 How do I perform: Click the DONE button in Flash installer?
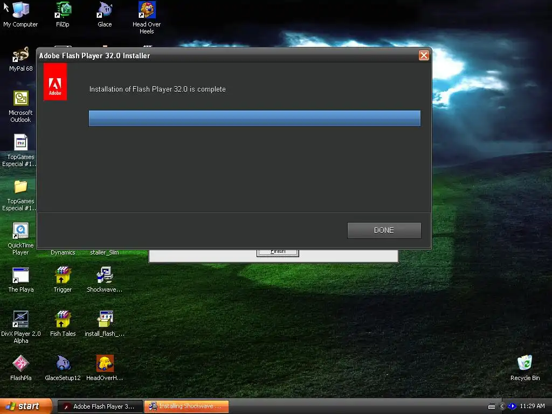tap(384, 230)
